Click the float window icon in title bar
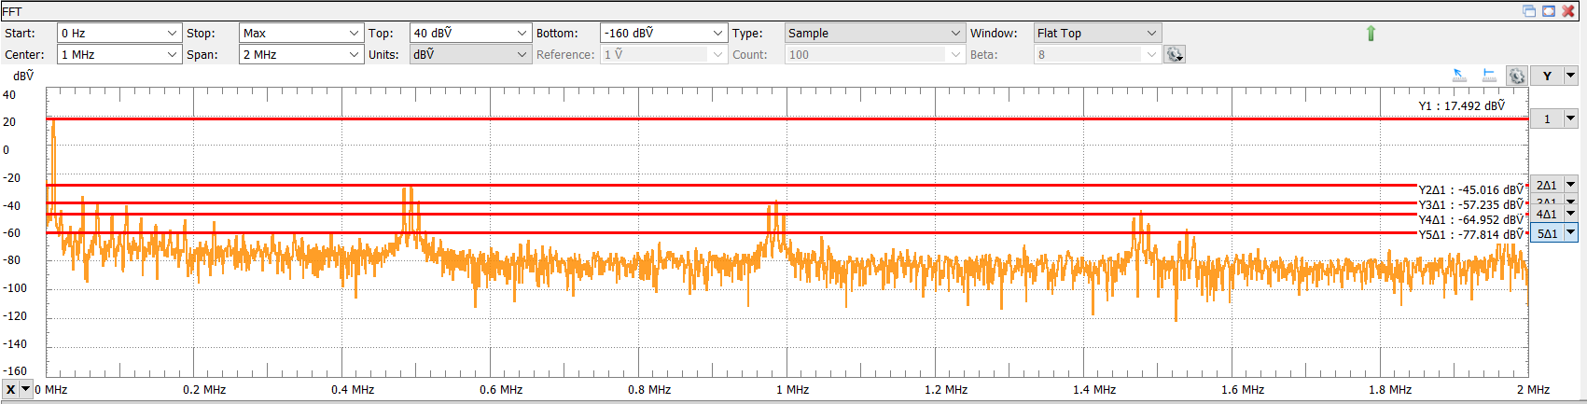The height and width of the screenshot is (404, 1587). [1529, 11]
